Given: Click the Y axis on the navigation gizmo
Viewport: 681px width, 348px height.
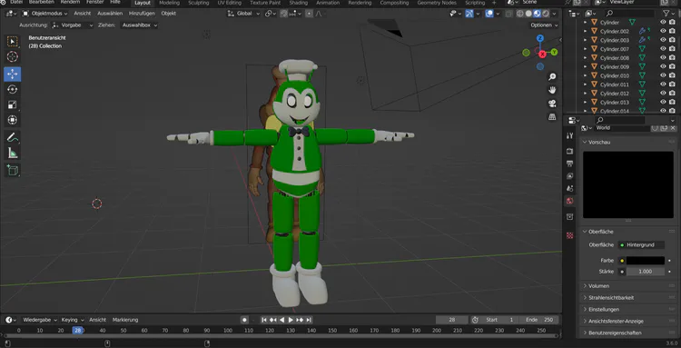Looking at the screenshot, I should click(x=554, y=52).
